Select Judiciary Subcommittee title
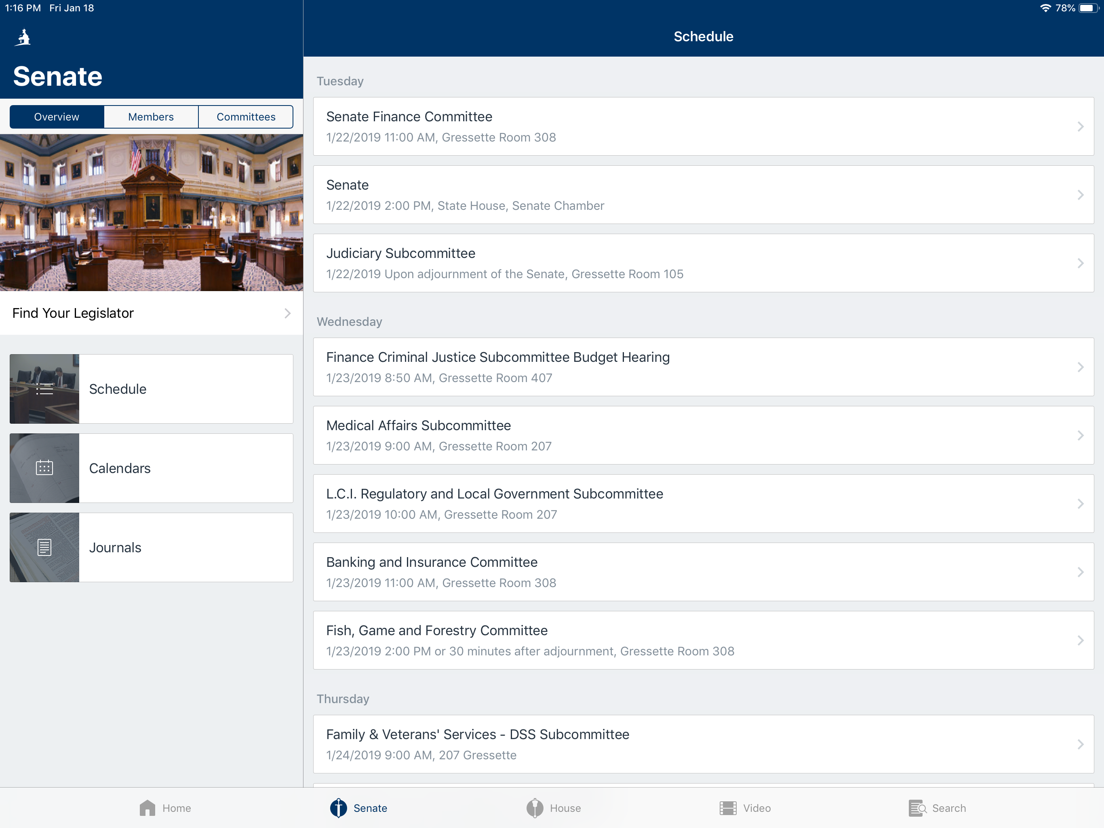The width and height of the screenshot is (1104, 828). [x=401, y=253]
